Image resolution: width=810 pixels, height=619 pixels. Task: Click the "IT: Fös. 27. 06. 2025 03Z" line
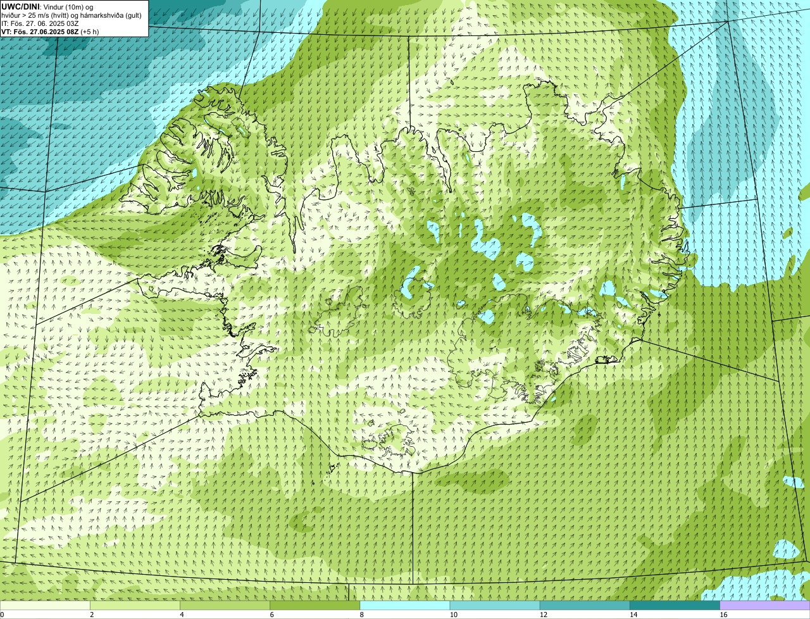(40, 23)
